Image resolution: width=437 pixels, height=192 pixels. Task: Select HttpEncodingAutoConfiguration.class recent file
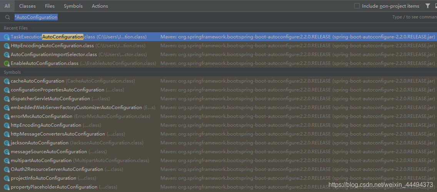(x=218, y=46)
